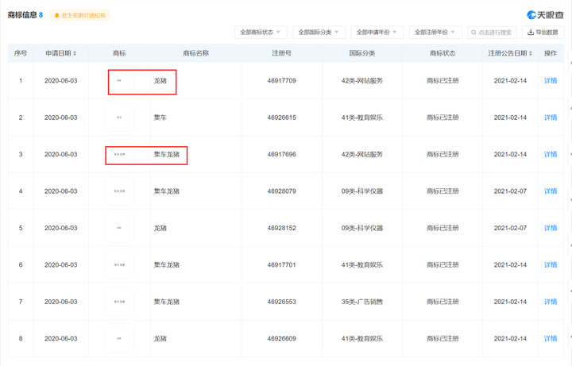572x366 pixels.
Task: Click 42类-网站服务 cell for 46917709
Action: pyautogui.click(x=362, y=80)
